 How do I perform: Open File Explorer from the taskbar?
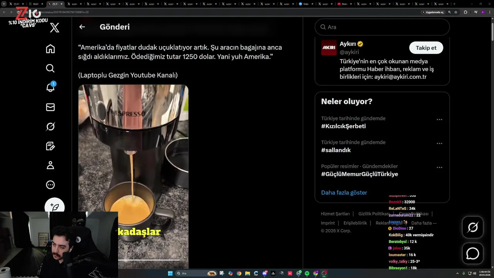coord(247,273)
